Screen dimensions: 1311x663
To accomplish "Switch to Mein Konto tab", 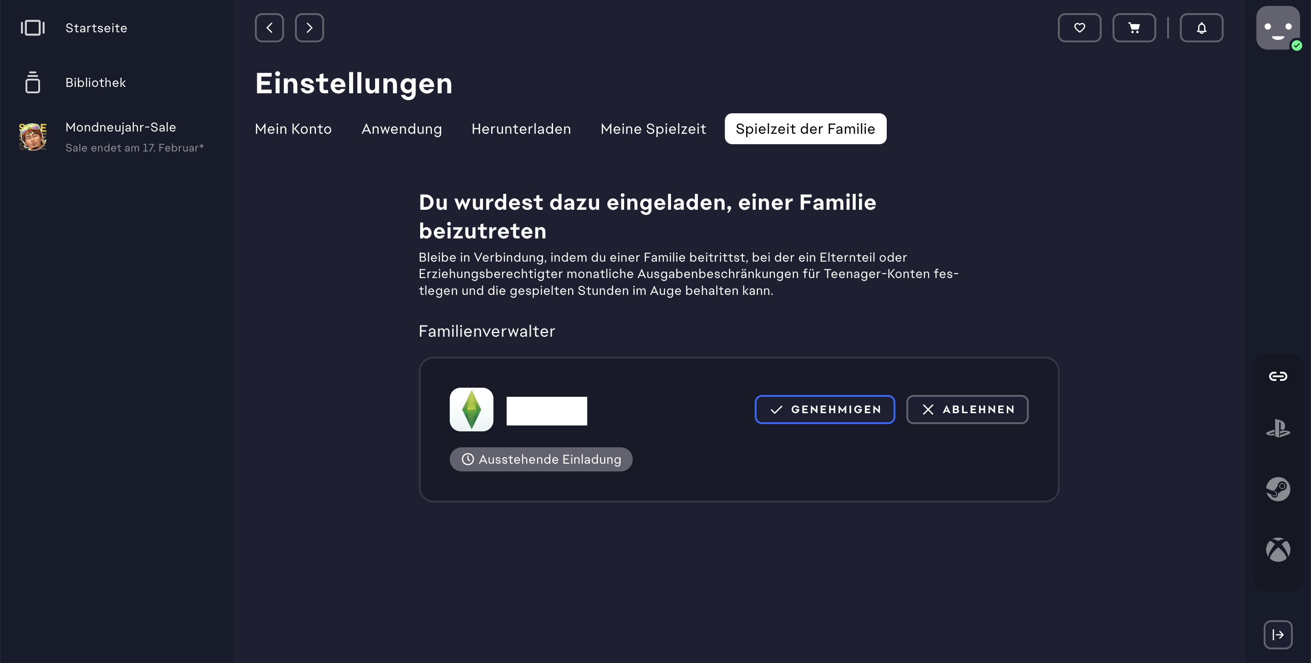I will click(x=293, y=129).
